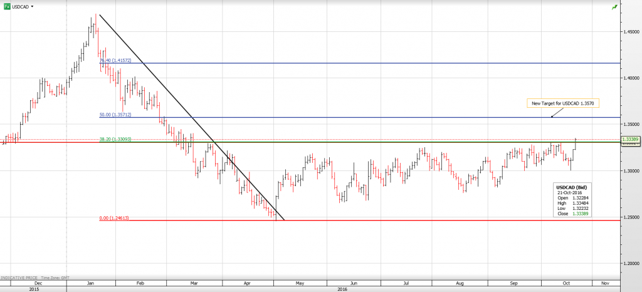Select the green horizontal support line
The image size is (642, 292).
click(x=376, y=142)
